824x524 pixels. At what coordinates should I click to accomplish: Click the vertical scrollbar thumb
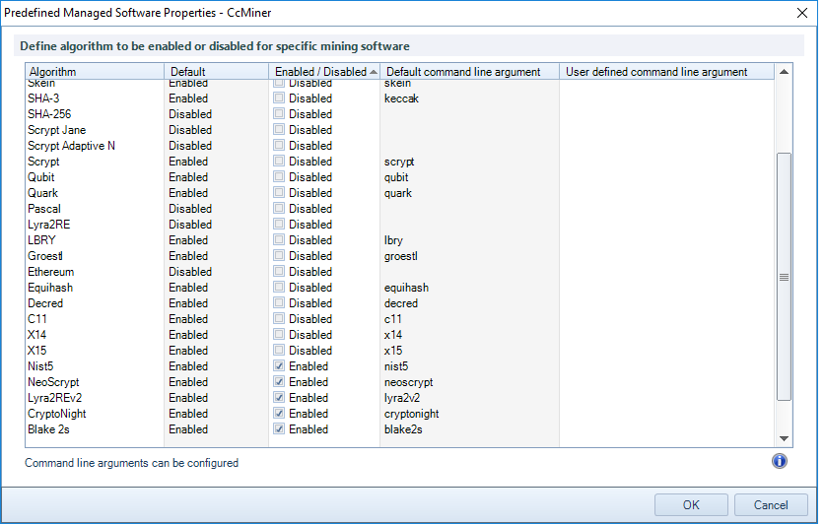point(784,277)
